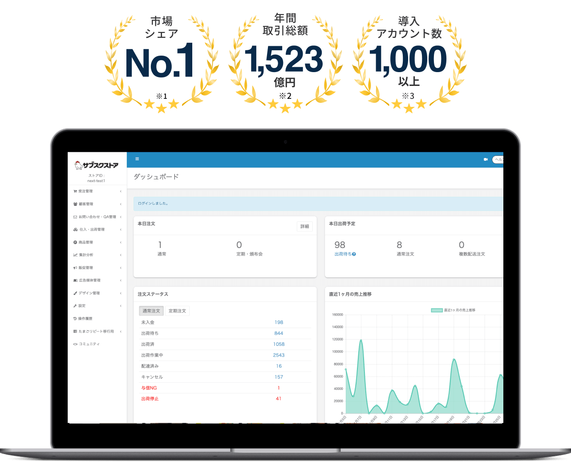
Task: Click the icon beside 広告媒体管理
Action: 75,280
